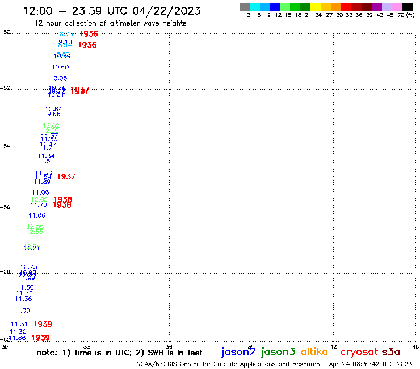The height and width of the screenshot is (369, 420).
Task: Select the timestamp 'Apr 24 08:30:42 UTC 2023'
Action: click(x=371, y=364)
